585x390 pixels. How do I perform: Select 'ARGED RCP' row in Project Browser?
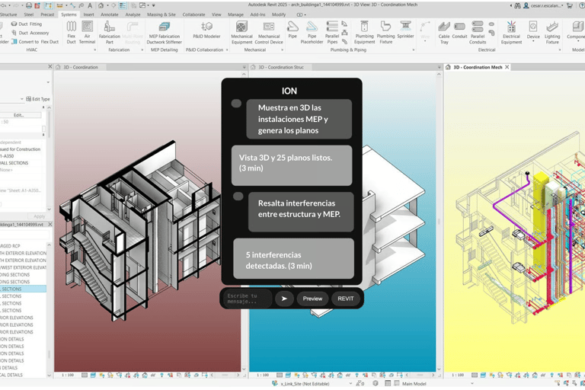pyautogui.click(x=11, y=246)
